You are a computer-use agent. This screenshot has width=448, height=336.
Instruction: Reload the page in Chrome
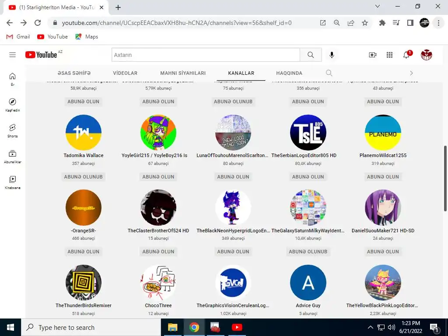pyautogui.click(x=38, y=23)
